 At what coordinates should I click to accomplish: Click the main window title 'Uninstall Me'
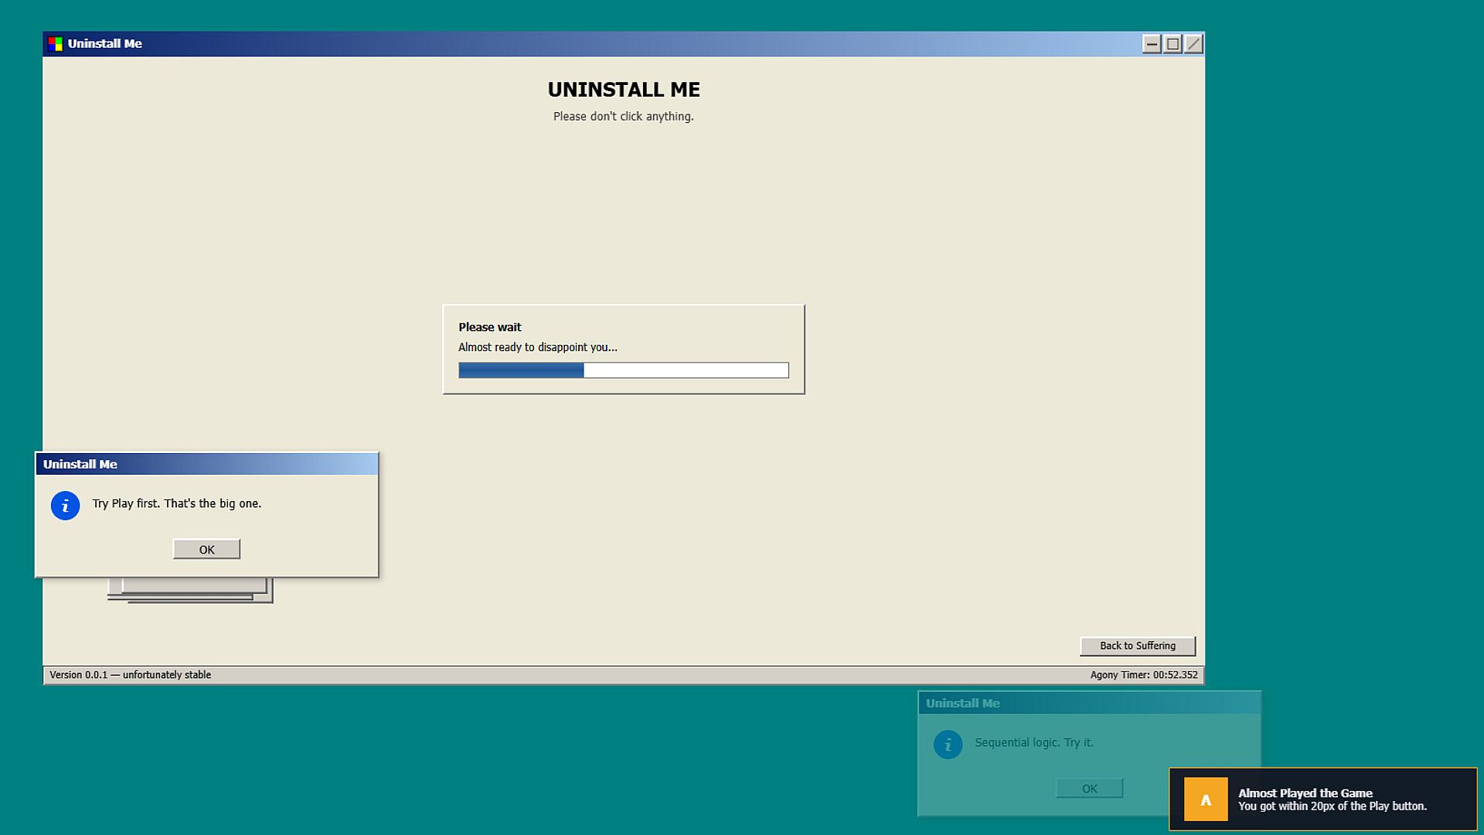pyautogui.click(x=105, y=44)
